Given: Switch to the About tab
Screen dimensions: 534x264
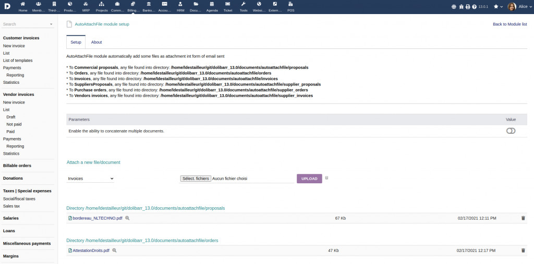Looking at the screenshot, I should [96, 42].
